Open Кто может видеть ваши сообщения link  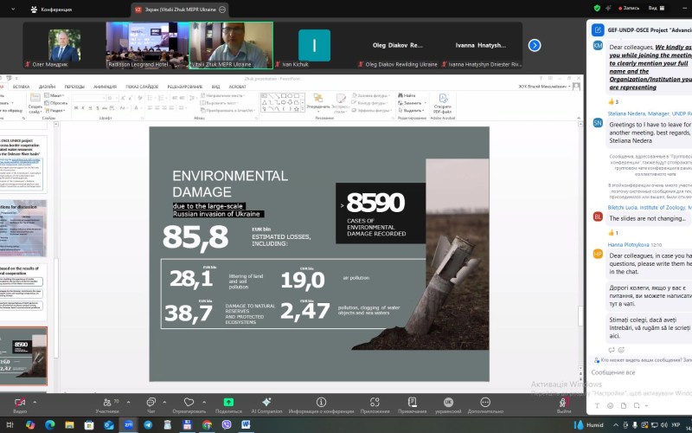(x=644, y=360)
